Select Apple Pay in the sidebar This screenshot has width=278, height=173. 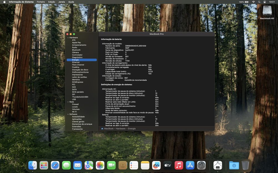tap(76, 43)
